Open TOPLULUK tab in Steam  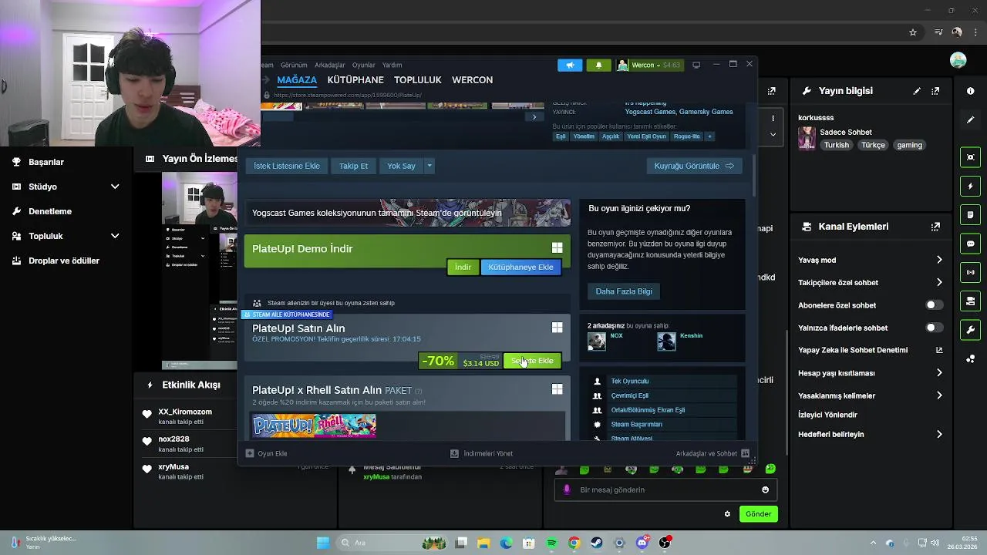[418, 79]
